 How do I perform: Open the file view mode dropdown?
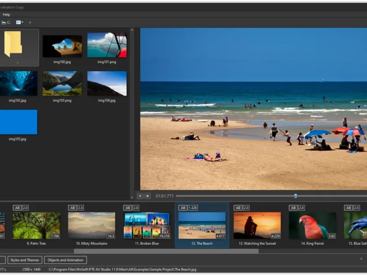click(x=20, y=22)
